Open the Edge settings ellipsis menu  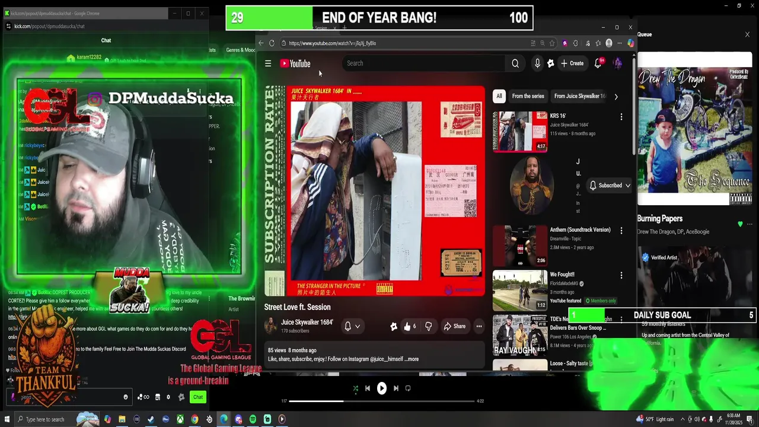pos(618,43)
